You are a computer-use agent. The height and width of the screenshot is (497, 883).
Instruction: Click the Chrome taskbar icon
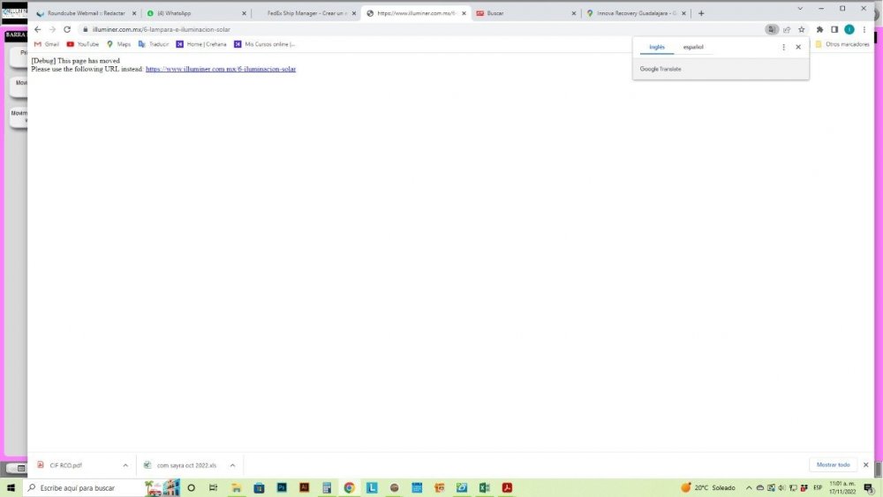tap(349, 488)
